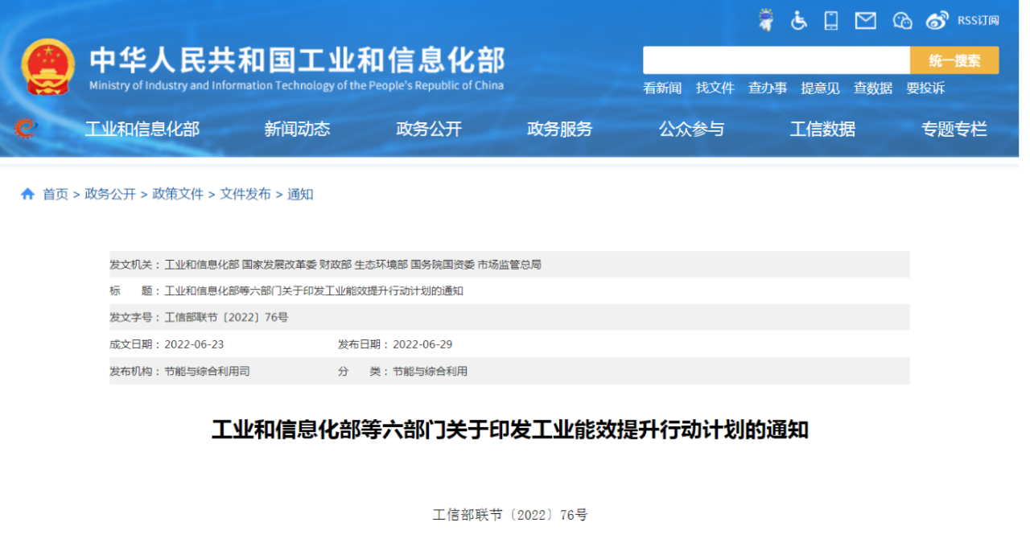Click the centered document number below headline
The image size is (1030, 543).
[510, 514]
